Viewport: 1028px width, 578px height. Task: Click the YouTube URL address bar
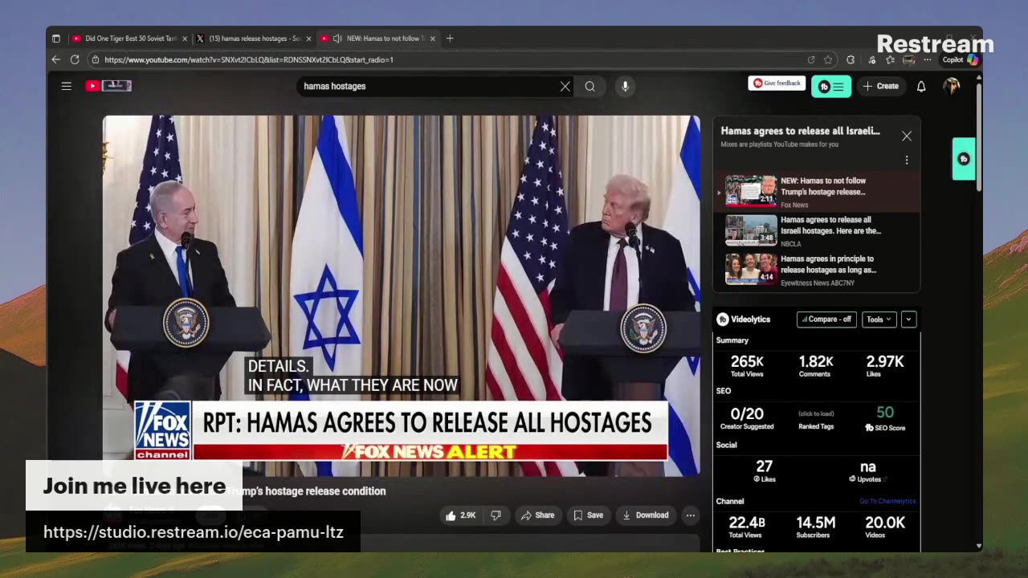(x=450, y=59)
